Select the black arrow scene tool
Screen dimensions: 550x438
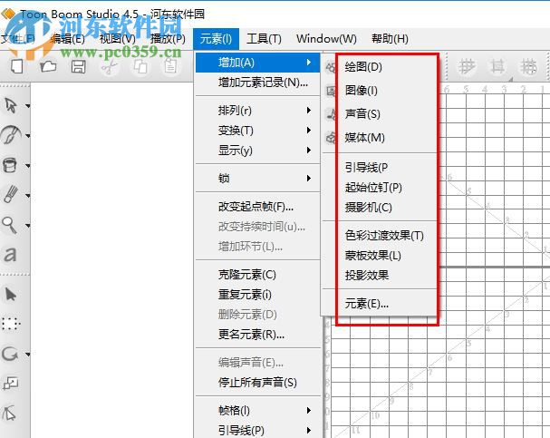(x=11, y=294)
